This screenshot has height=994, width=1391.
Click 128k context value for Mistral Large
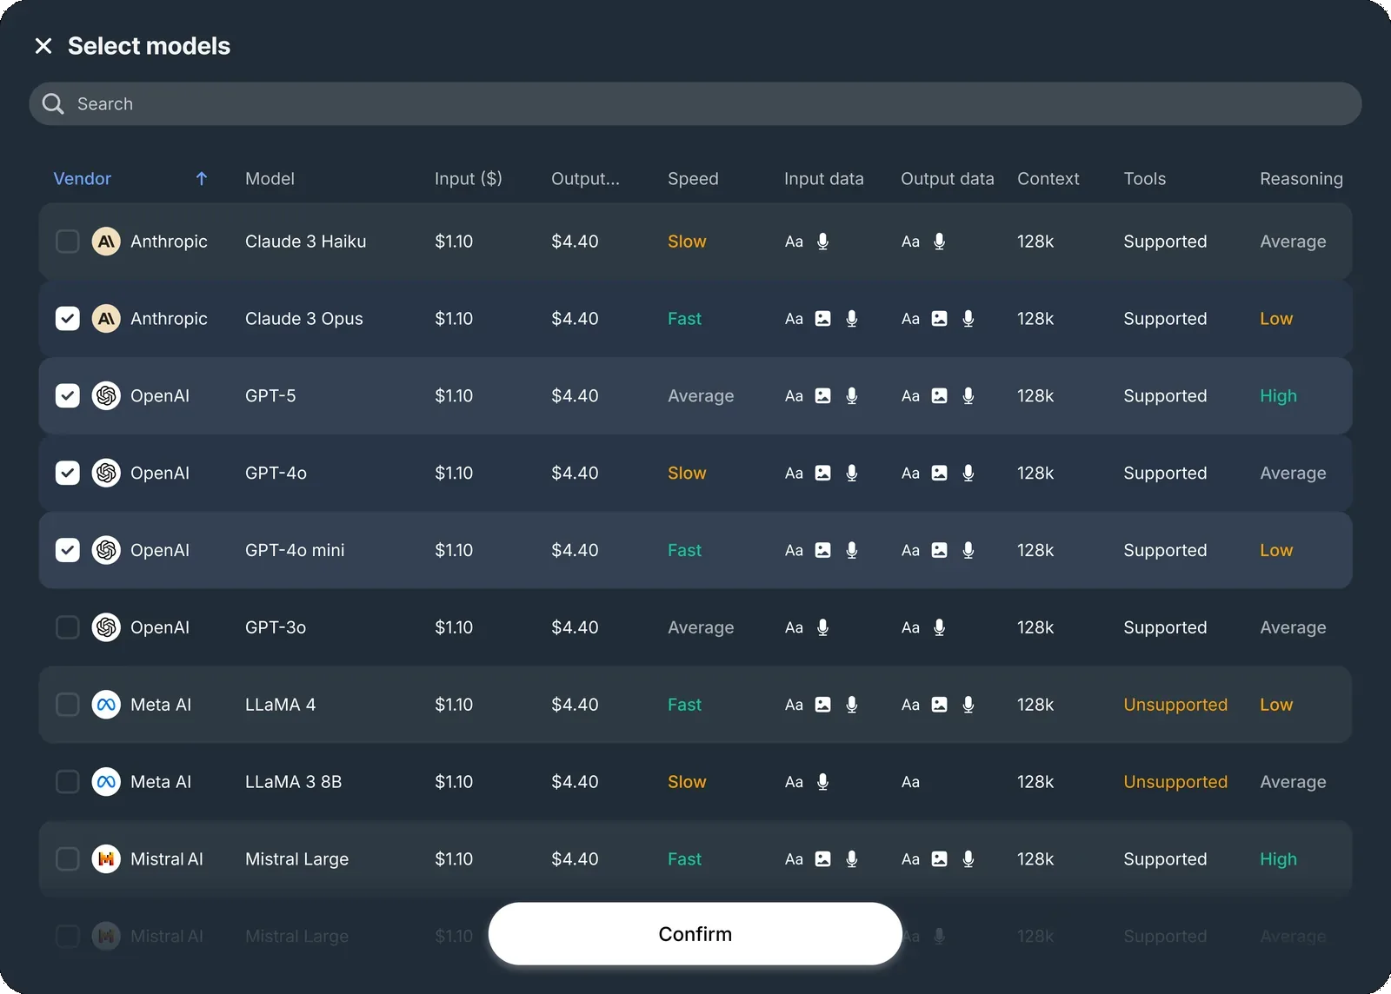(1035, 859)
